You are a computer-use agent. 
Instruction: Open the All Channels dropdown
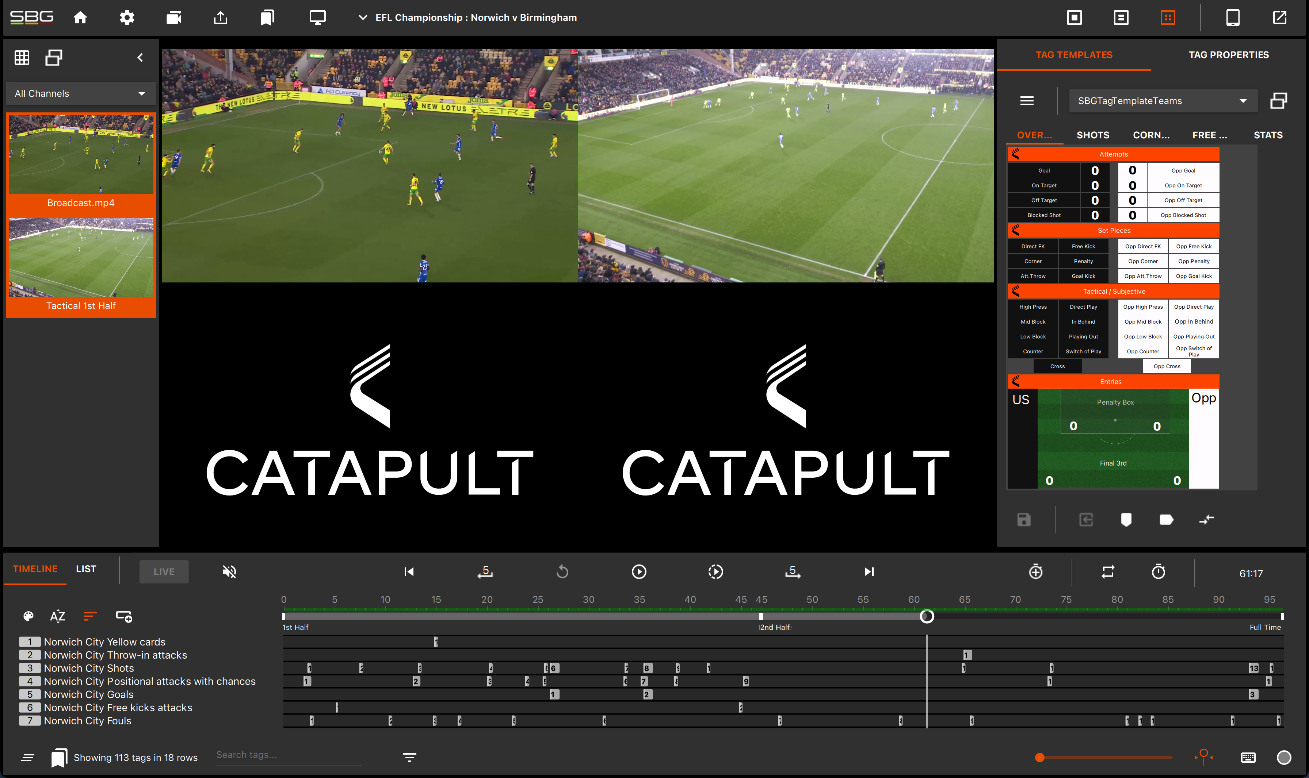[x=81, y=93]
